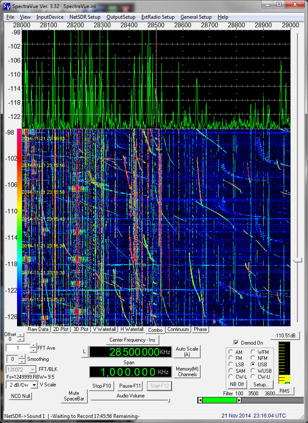Open the ExtRadio Setup menu
The image size is (308, 423).
click(158, 17)
